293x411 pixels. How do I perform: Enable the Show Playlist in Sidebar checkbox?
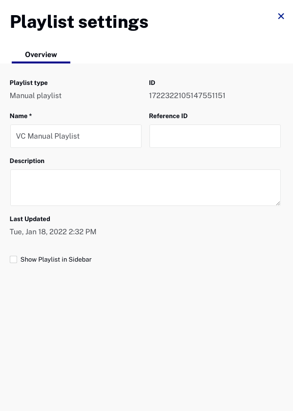coord(13,260)
